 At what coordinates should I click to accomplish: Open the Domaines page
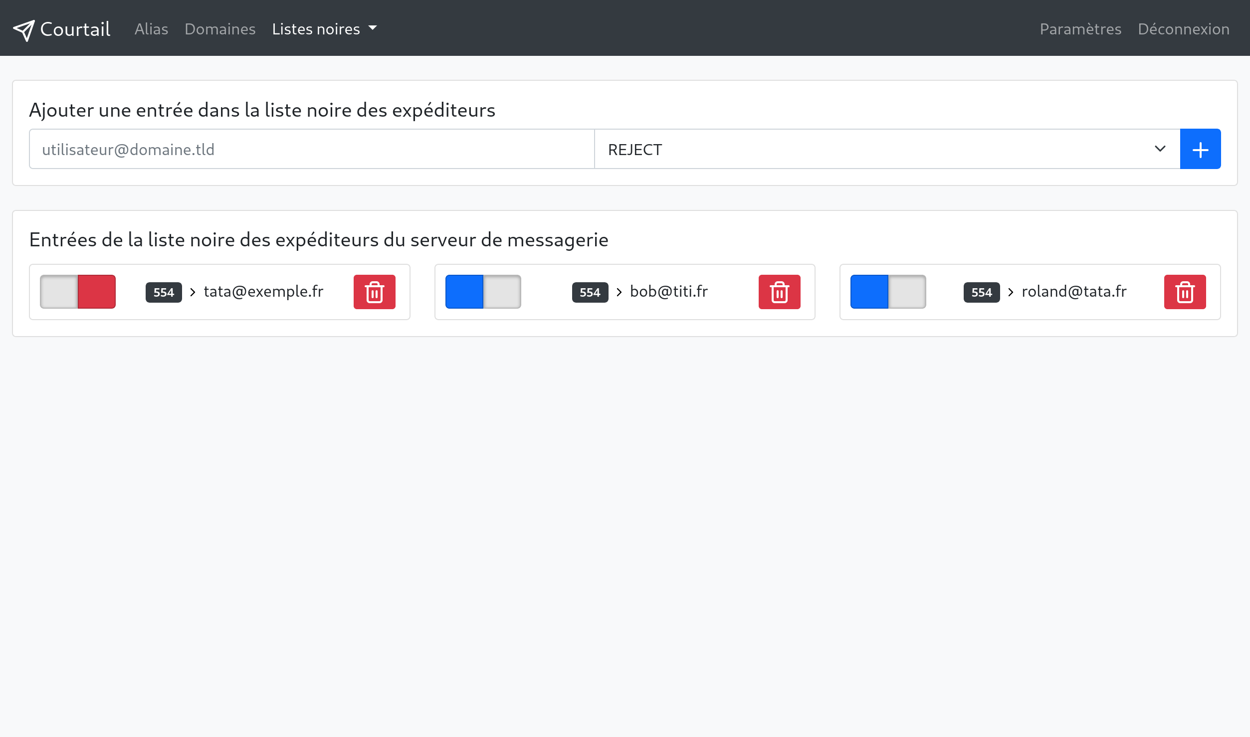pos(220,29)
